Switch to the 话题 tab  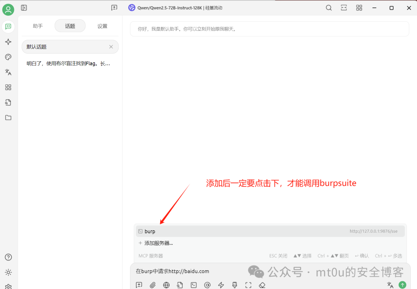tap(70, 26)
